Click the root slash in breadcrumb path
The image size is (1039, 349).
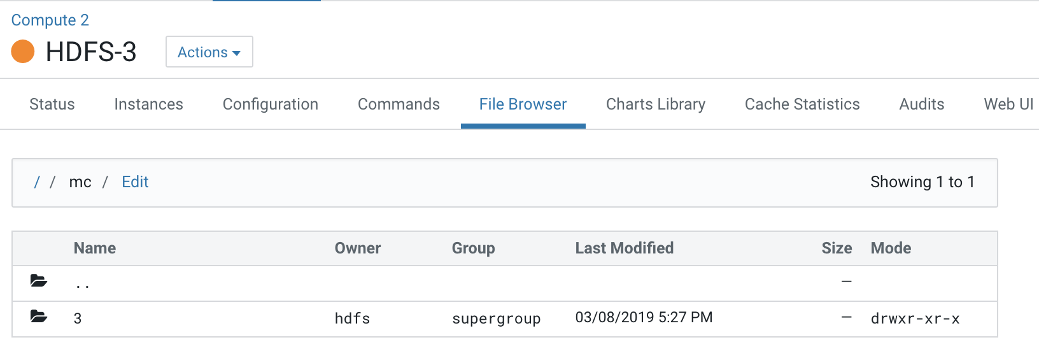tap(37, 182)
